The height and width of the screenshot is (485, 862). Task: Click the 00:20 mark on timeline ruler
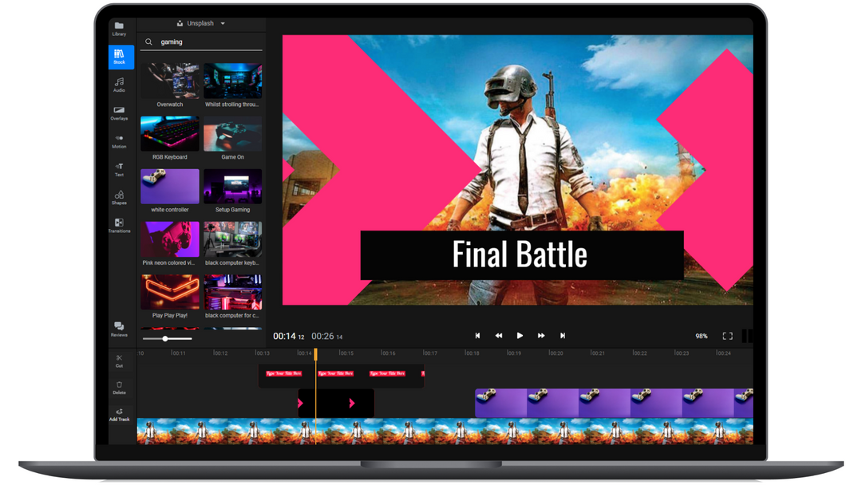coord(556,353)
